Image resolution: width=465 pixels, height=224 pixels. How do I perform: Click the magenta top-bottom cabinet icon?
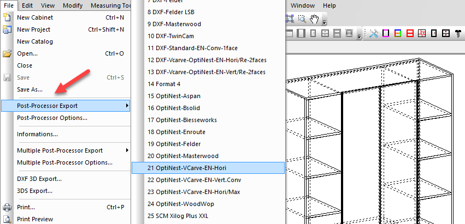tap(386, 33)
